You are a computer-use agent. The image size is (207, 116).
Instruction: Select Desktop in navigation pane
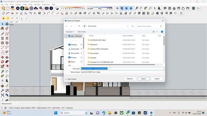pyautogui.click(x=74, y=44)
